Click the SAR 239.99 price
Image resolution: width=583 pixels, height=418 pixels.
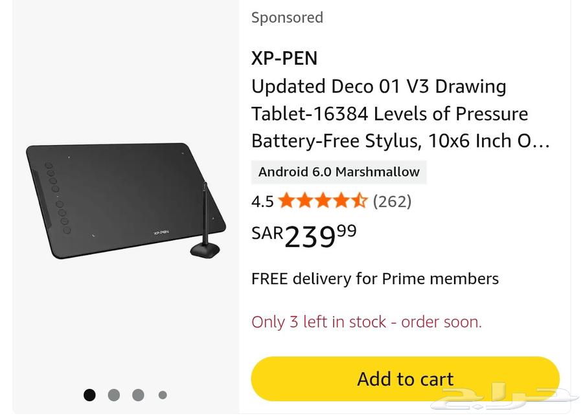tap(303, 236)
